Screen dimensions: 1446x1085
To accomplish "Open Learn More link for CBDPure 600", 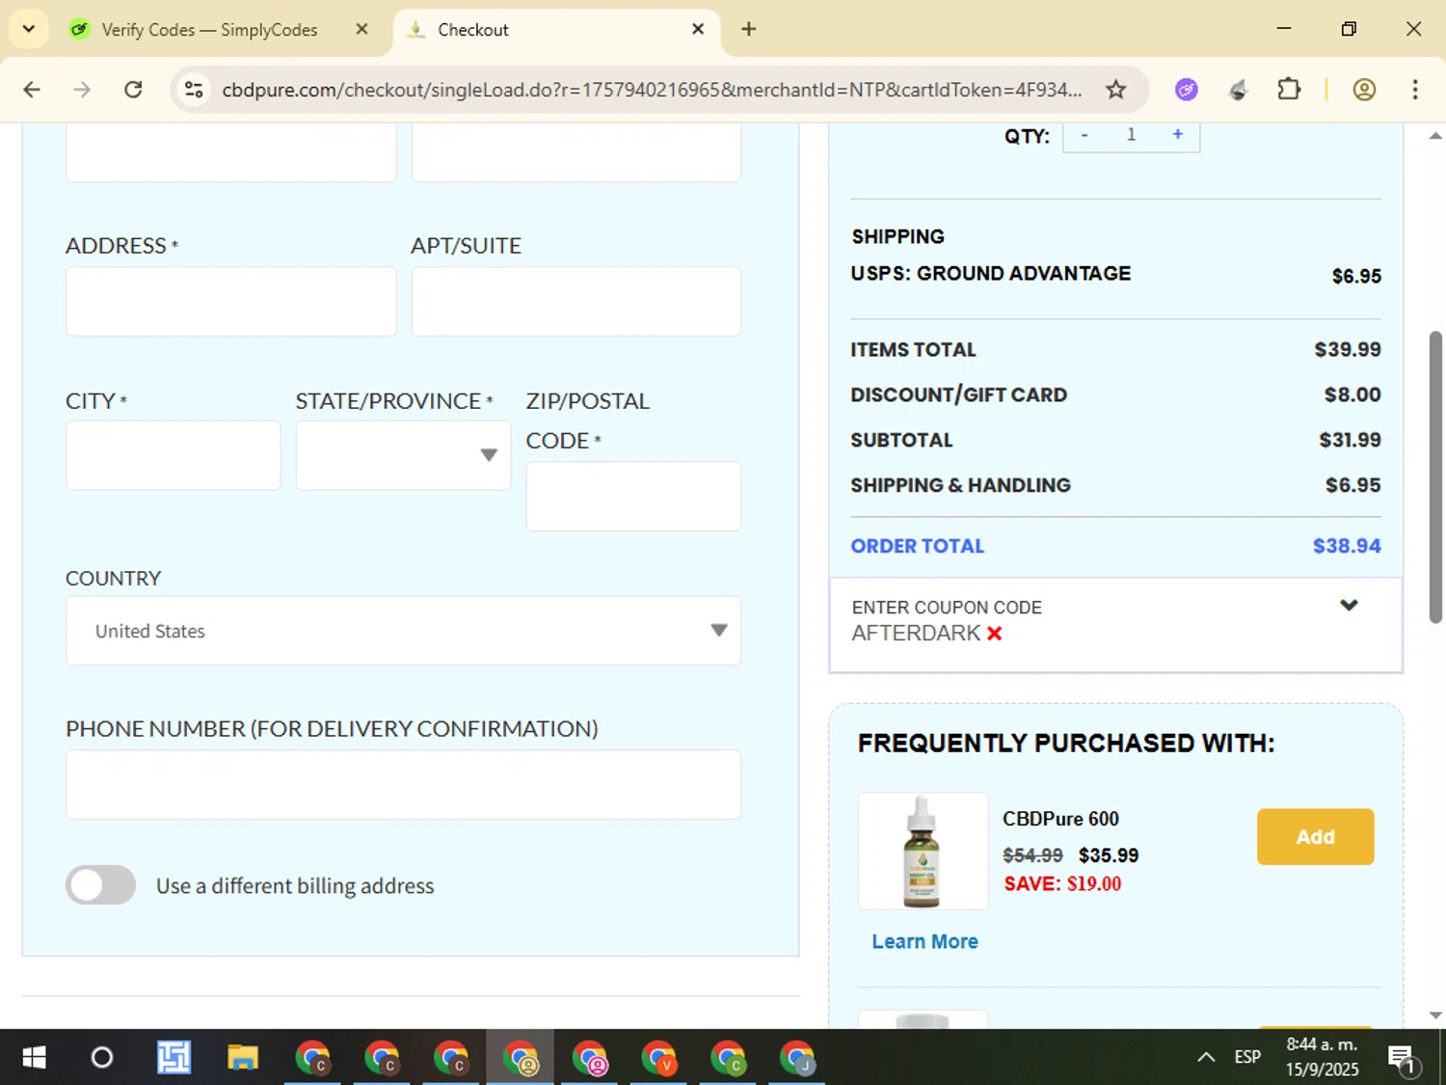I will 924,941.
